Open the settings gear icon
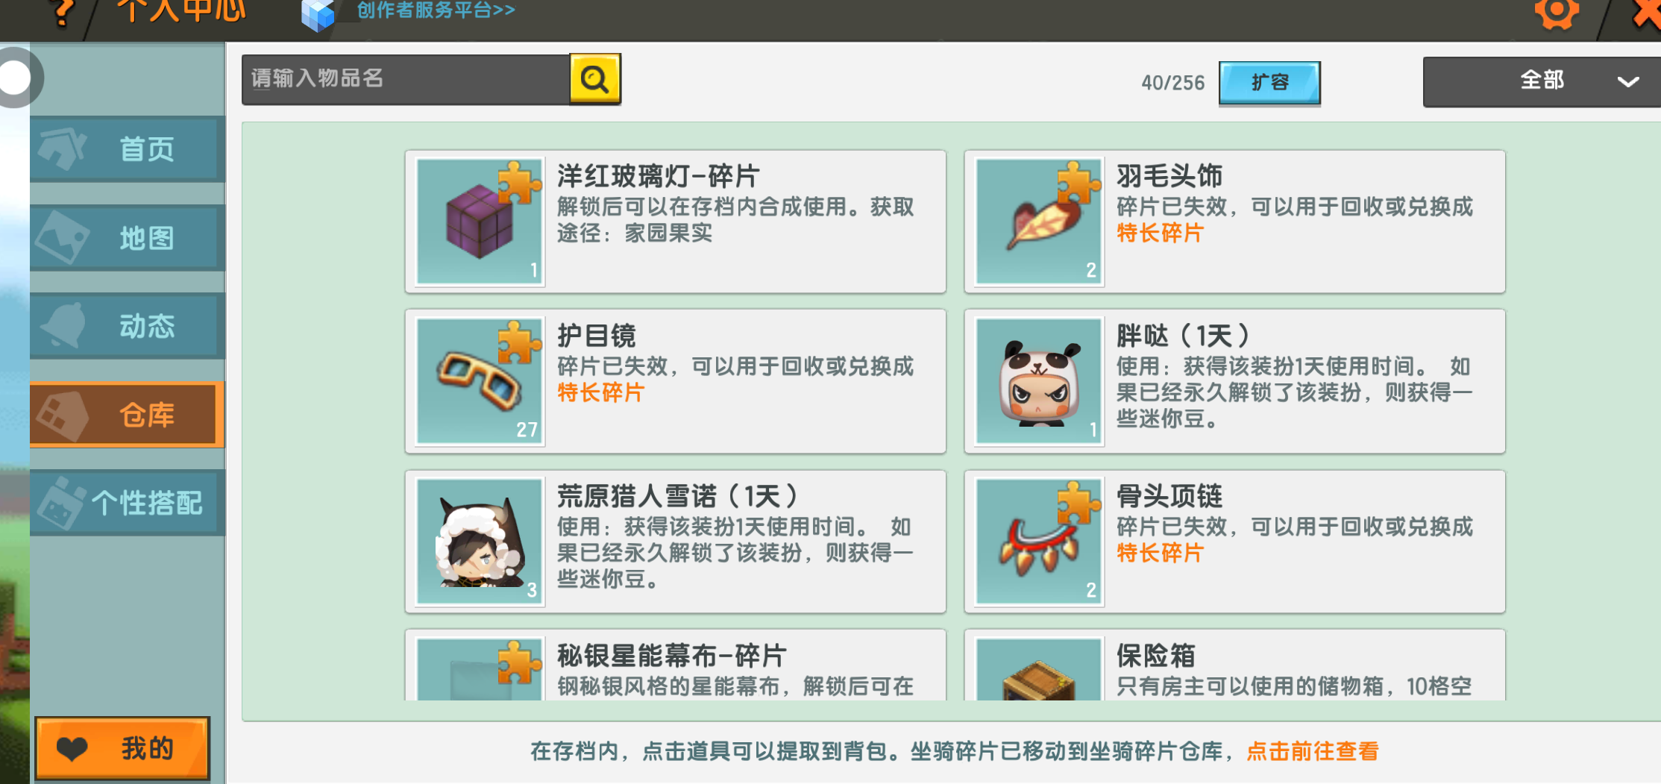1661x784 pixels. pos(1556,12)
